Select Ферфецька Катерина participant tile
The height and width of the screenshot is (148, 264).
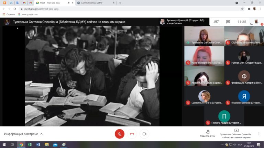pyautogui.click(x=244, y=82)
